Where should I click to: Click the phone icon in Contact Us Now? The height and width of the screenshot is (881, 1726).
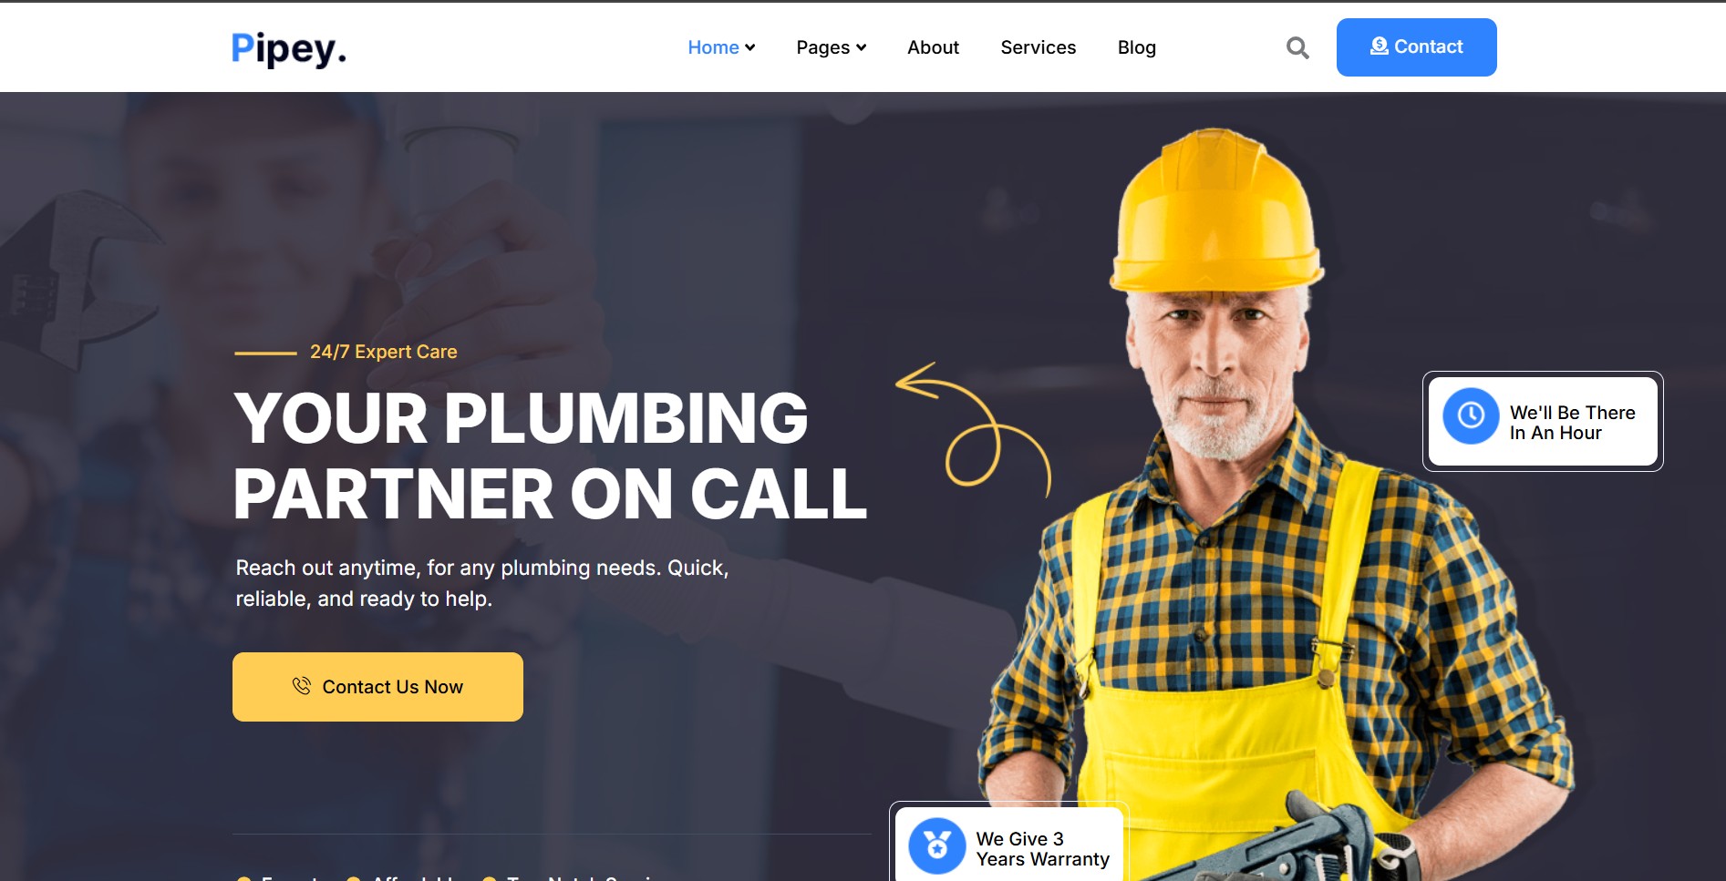point(302,686)
